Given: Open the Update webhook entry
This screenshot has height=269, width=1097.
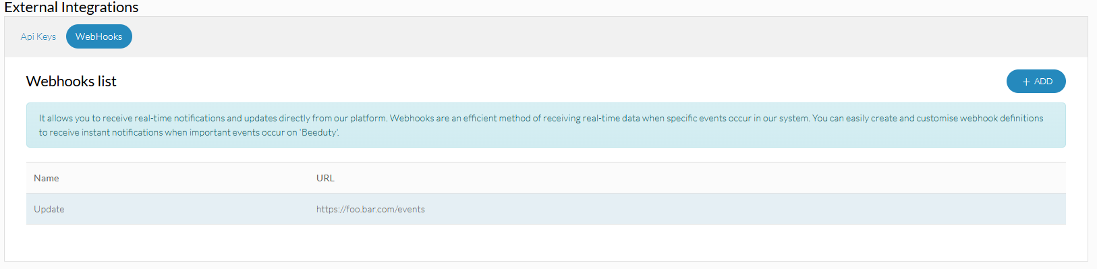Looking at the screenshot, I should pyautogui.click(x=49, y=209).
